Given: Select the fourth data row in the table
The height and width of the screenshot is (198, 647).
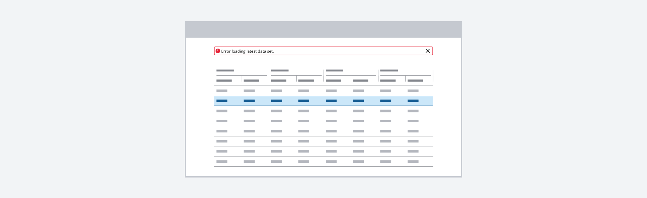Looking at the screenshot, I should point(323,121).
